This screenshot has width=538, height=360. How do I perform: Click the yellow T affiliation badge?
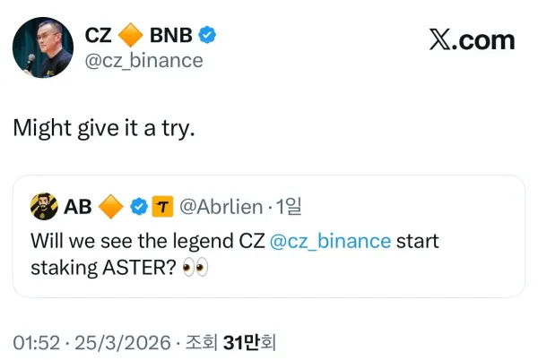[x=163, y=207]
